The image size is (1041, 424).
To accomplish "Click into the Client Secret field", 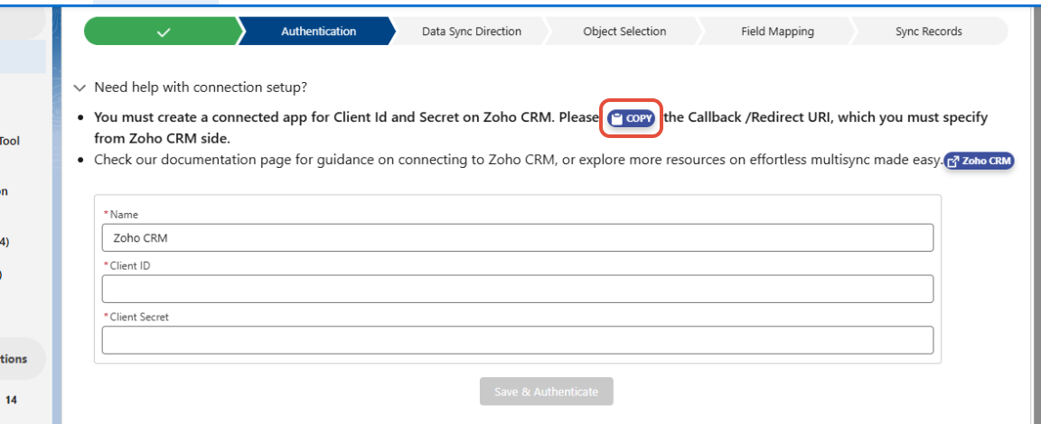I will click(x=517, y=340).
